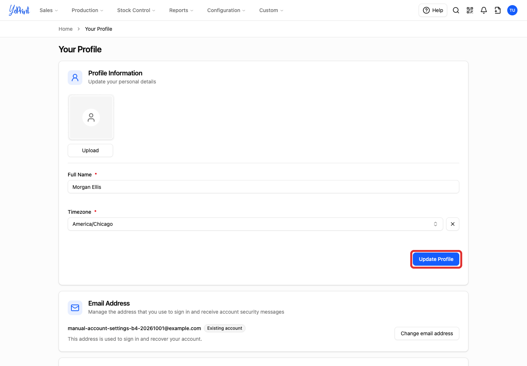Click Update Profile button

pos(436,259)
